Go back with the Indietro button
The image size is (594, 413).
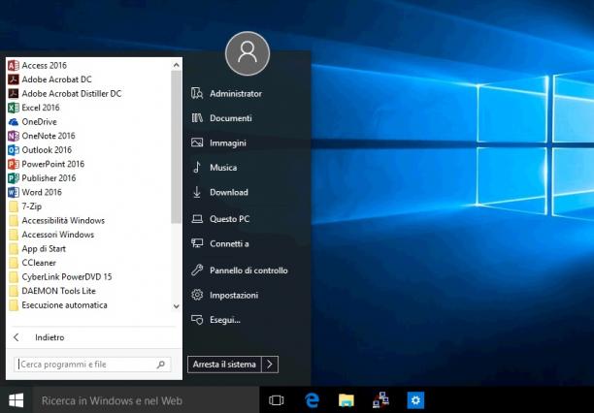38,337
